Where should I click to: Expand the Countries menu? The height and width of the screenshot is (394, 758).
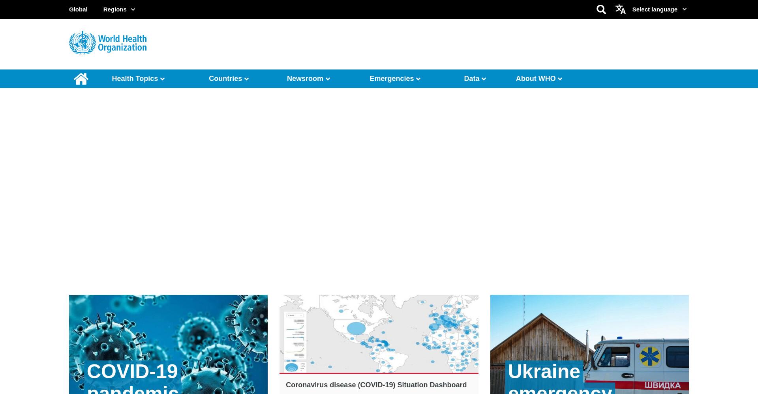(x=229, y=79)
